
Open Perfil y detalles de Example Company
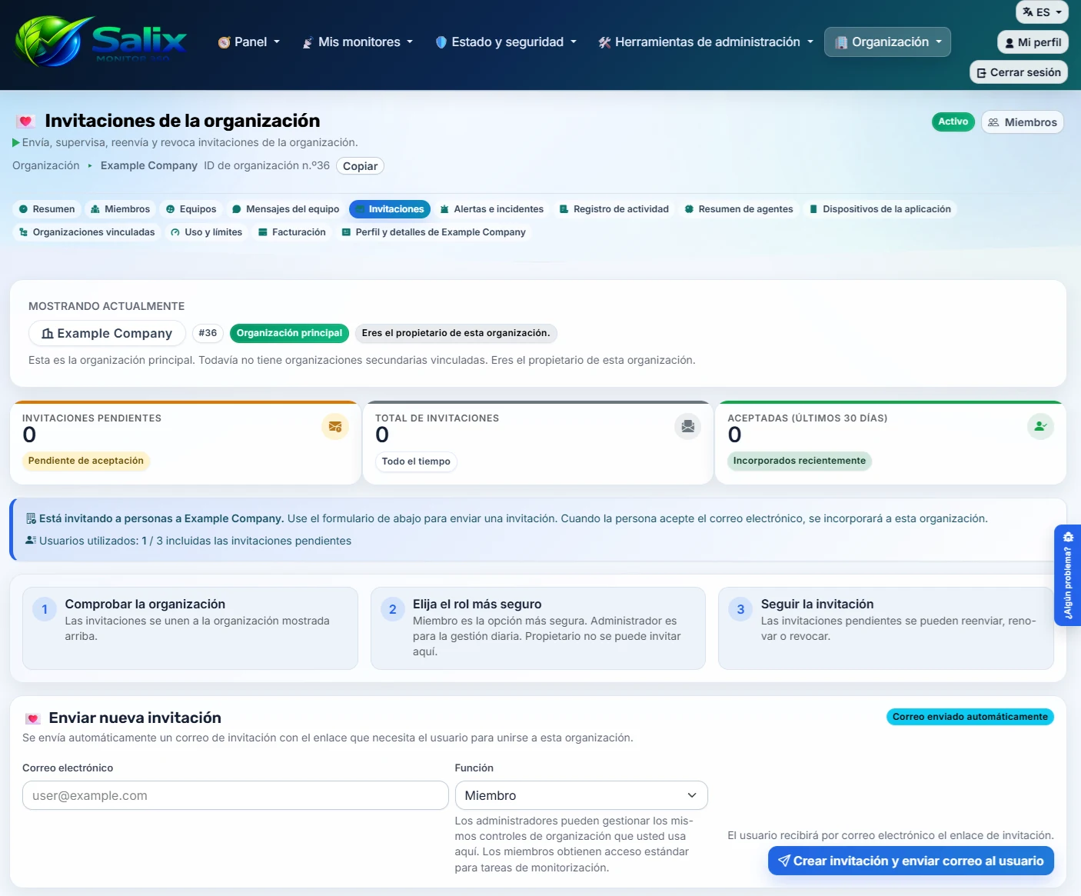[x=434, y=232]
